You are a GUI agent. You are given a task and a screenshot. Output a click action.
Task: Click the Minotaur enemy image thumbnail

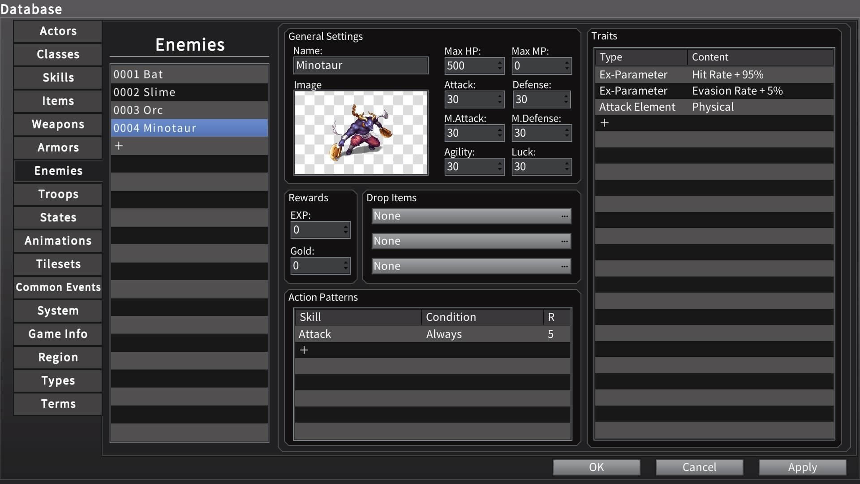coord(361,133)
